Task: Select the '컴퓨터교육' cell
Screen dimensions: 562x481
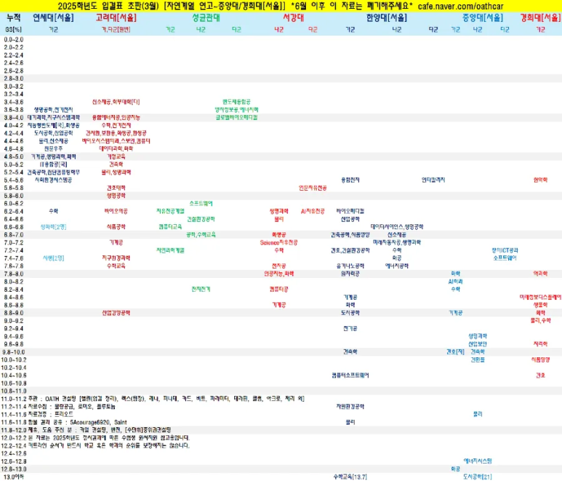Action: (x=170, y=227)
